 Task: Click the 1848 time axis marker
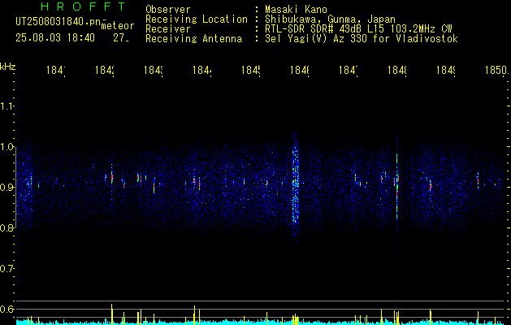point(397,70)
